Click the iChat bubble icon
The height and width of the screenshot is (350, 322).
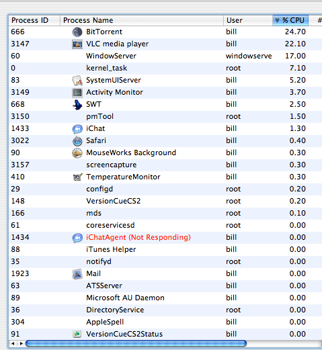click(x=77, y=129)
